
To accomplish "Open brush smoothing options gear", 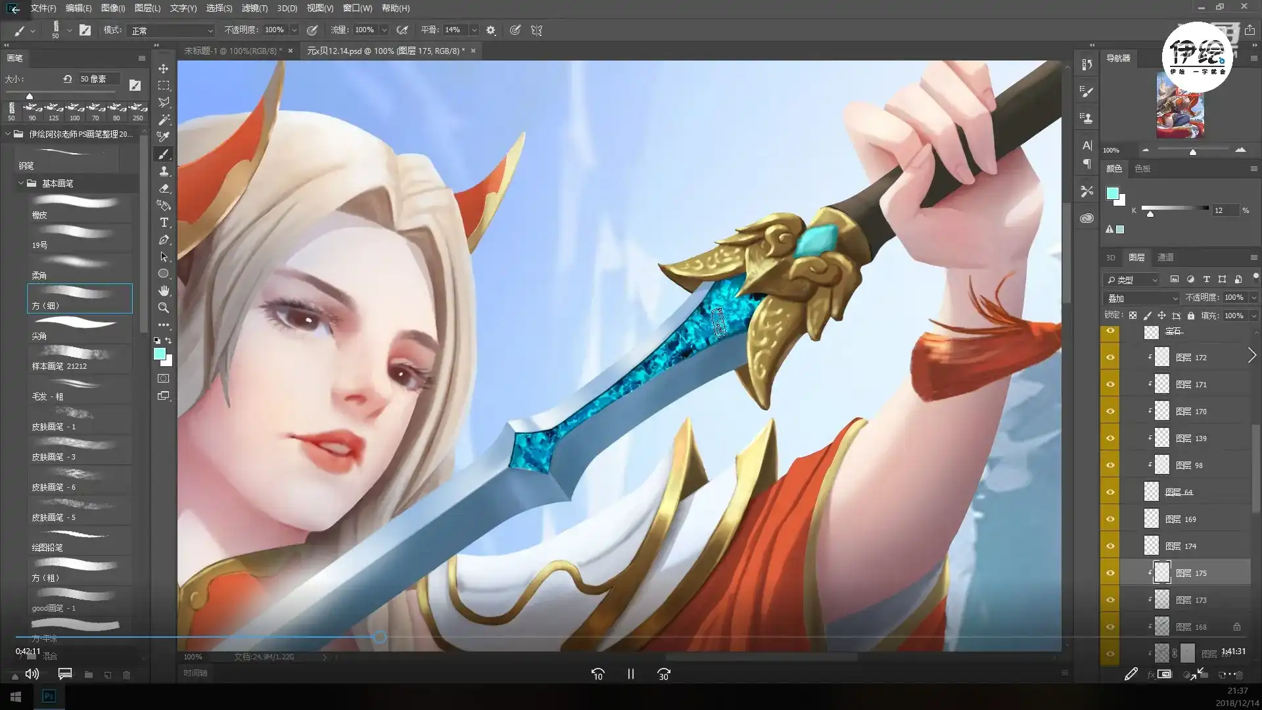I will point(490,30).
